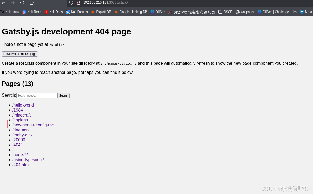Click the Pages (13) heading
The image size is (313, 194).
pos(18,84)
